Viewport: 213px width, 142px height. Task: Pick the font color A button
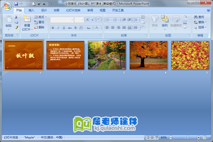[x=97, y=28]
